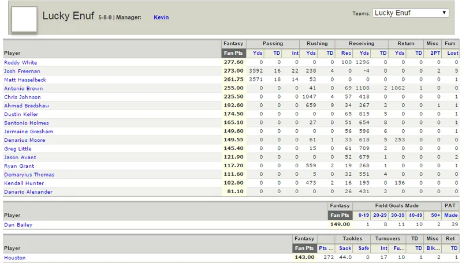Open Danario Alexander's player page
The height and width of the screenshot is (263, 462).
click(28, 192)
